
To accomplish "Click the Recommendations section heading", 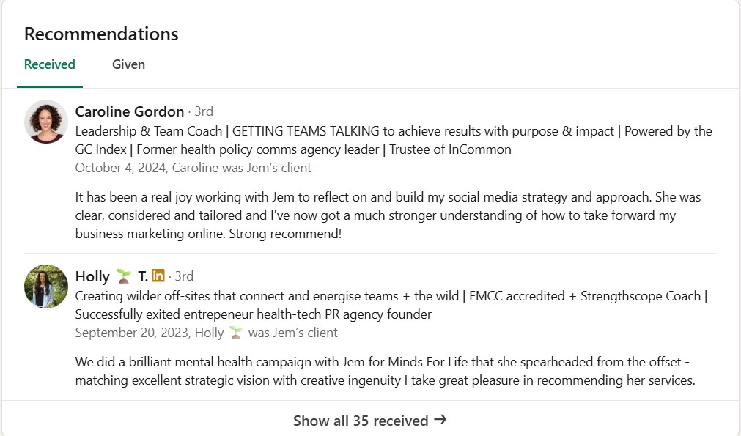I will (x=101, y=34).
